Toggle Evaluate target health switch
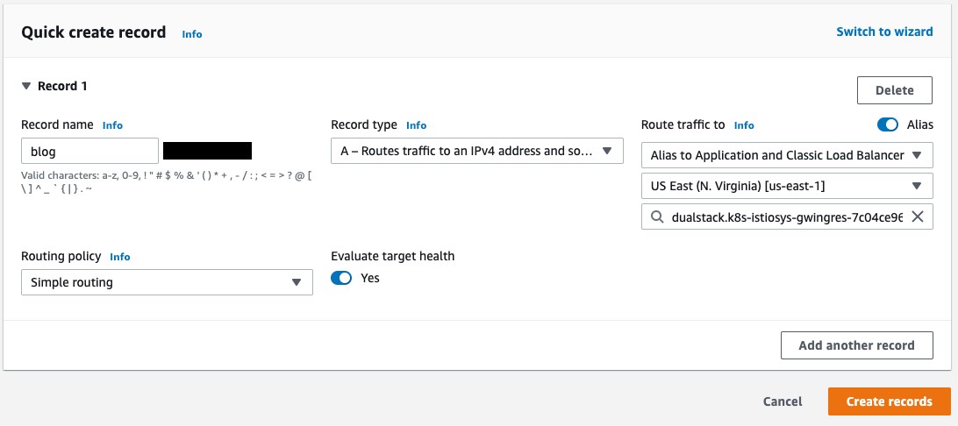Image resolution: width=958 pixels, height=426 pixels. pyautogui.click(x=341, y=278)
